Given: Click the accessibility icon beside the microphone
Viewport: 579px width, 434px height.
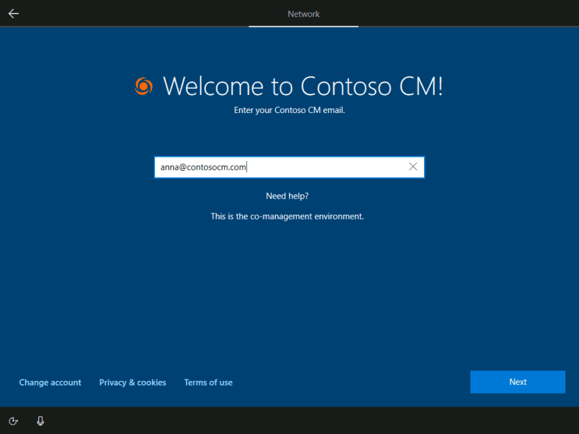Looking at the screenshot, I should 13,421.
